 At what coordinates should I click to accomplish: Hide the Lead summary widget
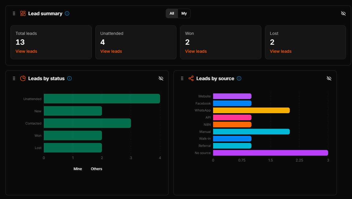[343, 13]
